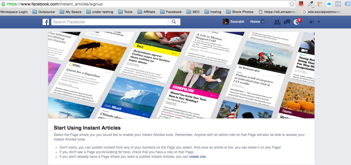Open the site:socialpostmanager Google bookmark
The height and width of the screenshot is (165, 351).
click(322, 12)
